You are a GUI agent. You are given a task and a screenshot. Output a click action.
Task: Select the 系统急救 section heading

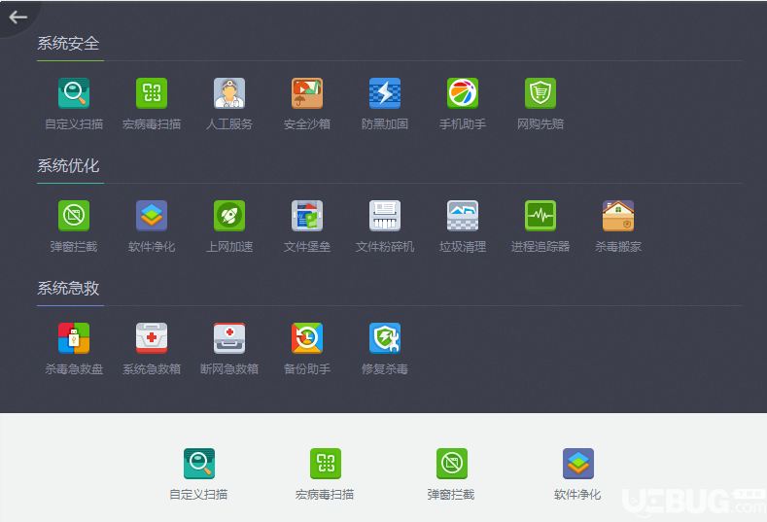[68, 288]
